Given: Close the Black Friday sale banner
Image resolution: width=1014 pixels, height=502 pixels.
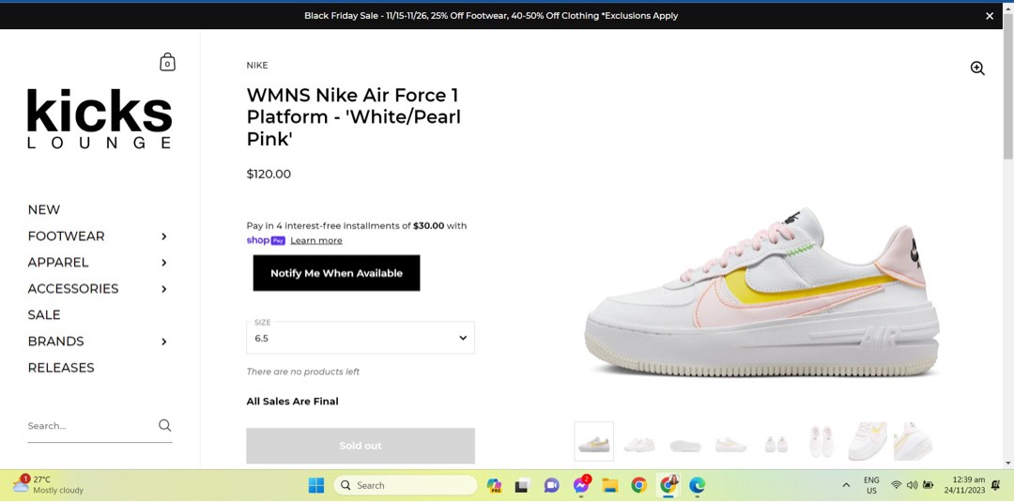Looking at the screenshot, I should pyautogui.click(x=990, y=16).
